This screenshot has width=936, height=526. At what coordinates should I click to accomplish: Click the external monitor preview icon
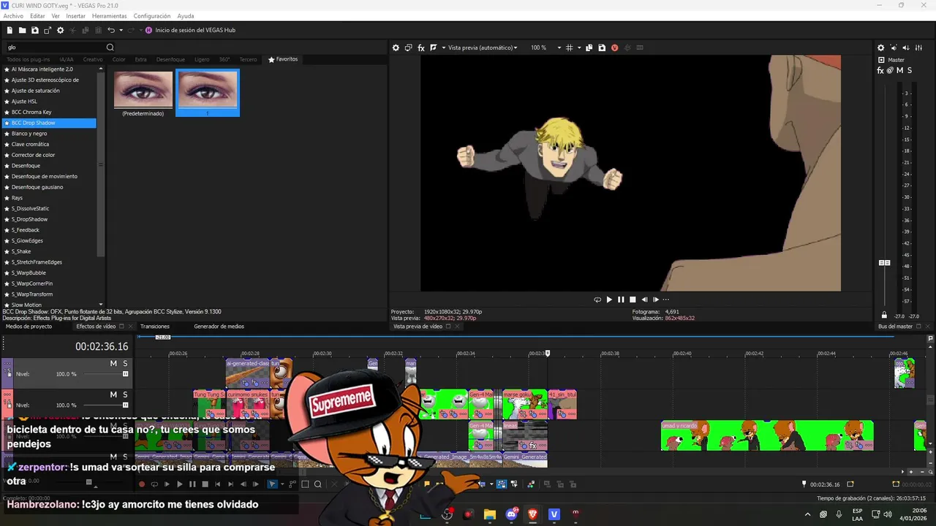click(409, 47)
